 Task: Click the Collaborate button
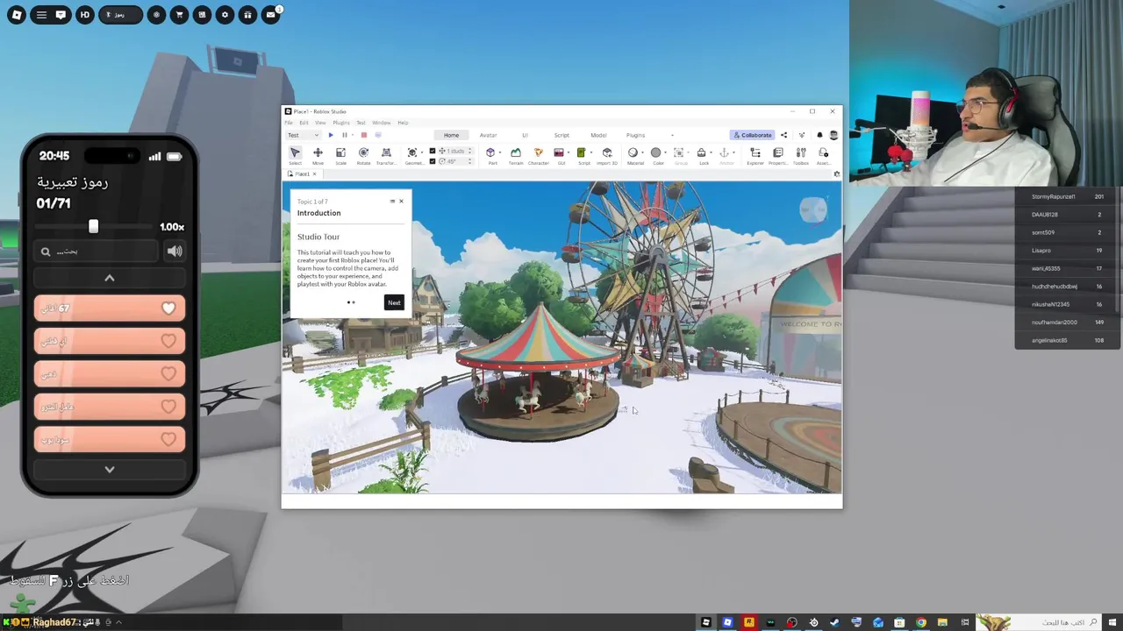pos(753,135)
